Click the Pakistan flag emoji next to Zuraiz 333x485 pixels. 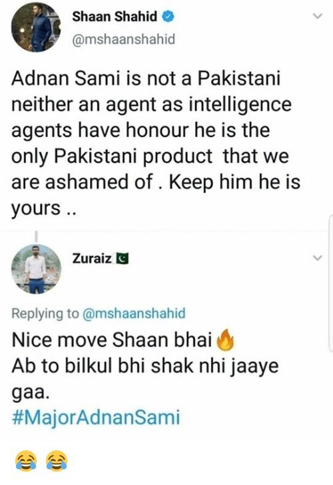122,259
